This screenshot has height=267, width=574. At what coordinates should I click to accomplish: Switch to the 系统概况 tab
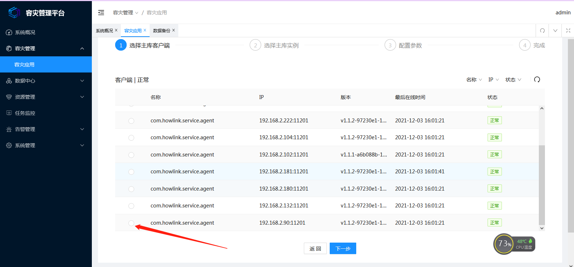[x=104, y=31]
